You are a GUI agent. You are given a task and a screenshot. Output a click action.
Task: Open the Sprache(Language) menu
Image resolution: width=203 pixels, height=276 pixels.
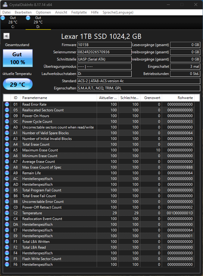click(118, 12)
